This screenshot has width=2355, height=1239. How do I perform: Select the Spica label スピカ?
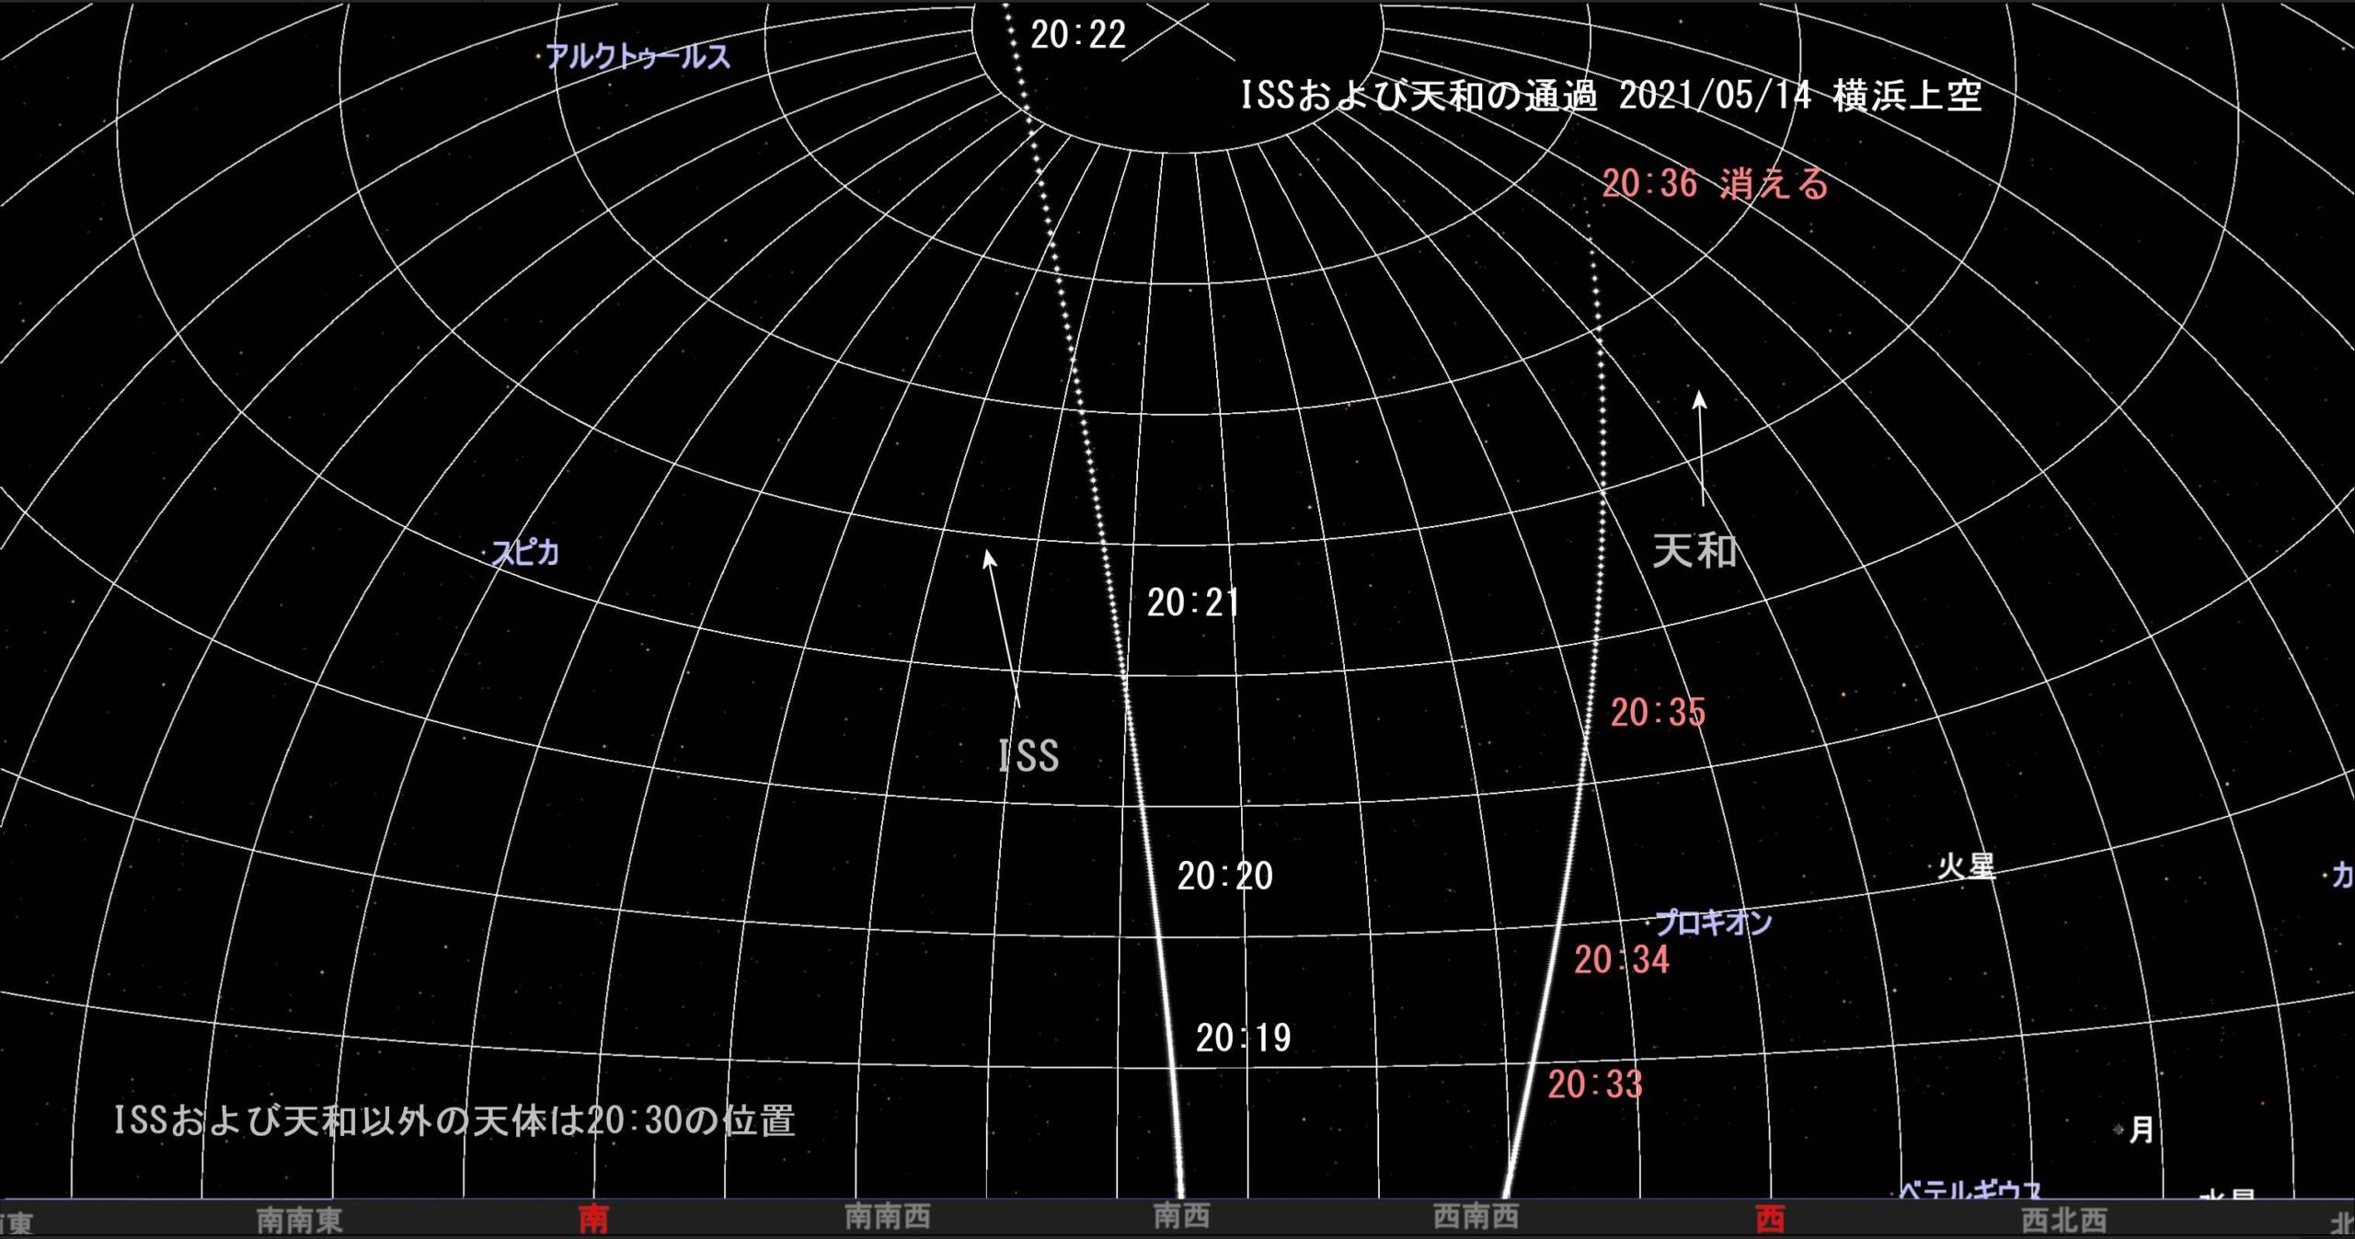[x=525, y=553]
